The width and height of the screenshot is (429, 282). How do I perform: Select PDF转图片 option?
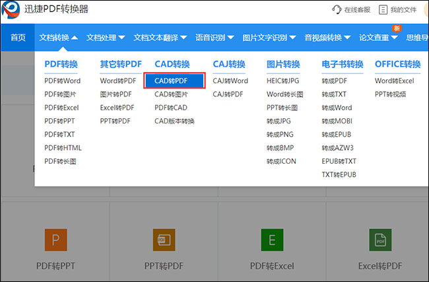point(60,94)
